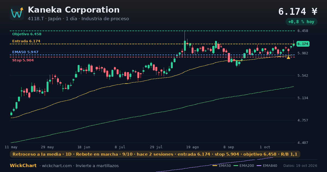Viewport: 327px width, 172px height.
Task: Click the WickChart brand name in the footer
Action: coord(23,166)
